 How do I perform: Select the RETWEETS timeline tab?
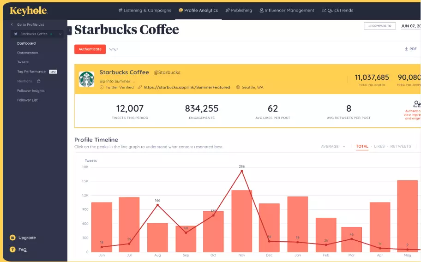[x=401, y=146]
